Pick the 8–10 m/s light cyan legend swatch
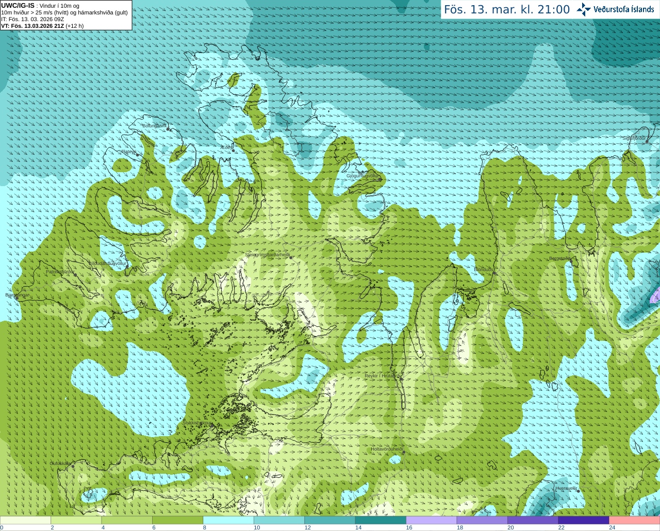The height and width of the screenshot is (531, 660). point(228,520)
